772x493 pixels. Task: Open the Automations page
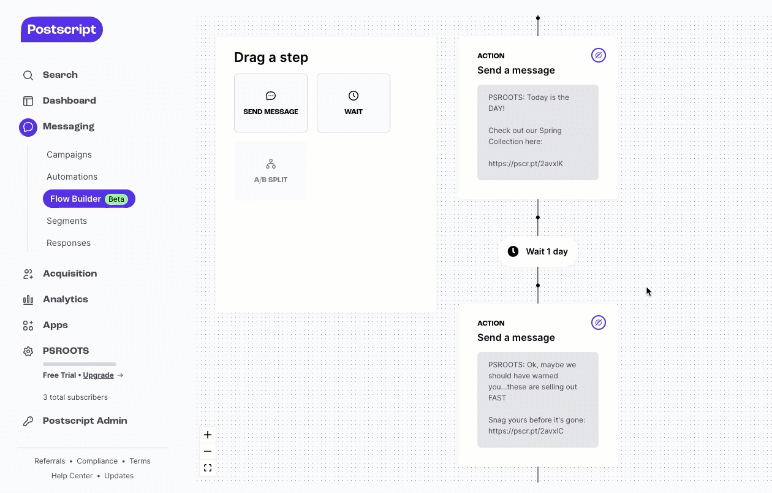click(72, 177)
